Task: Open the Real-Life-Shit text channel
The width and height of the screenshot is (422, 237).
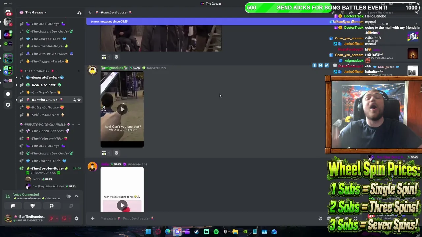Action: pyautogui.click(x=49, y=85)
